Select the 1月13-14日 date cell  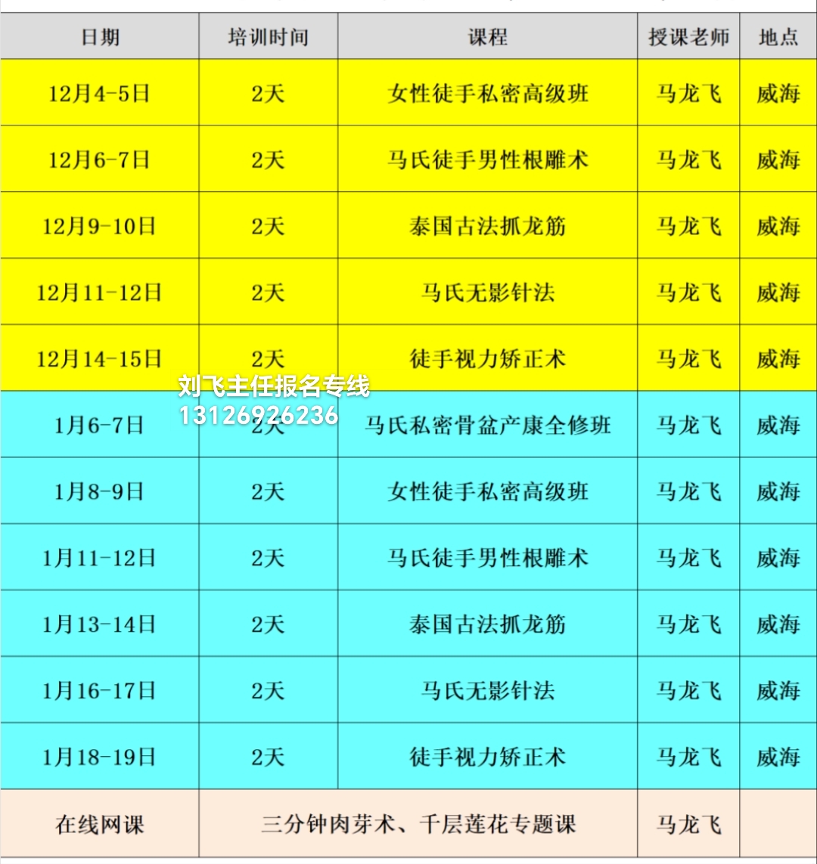[100, 624]
